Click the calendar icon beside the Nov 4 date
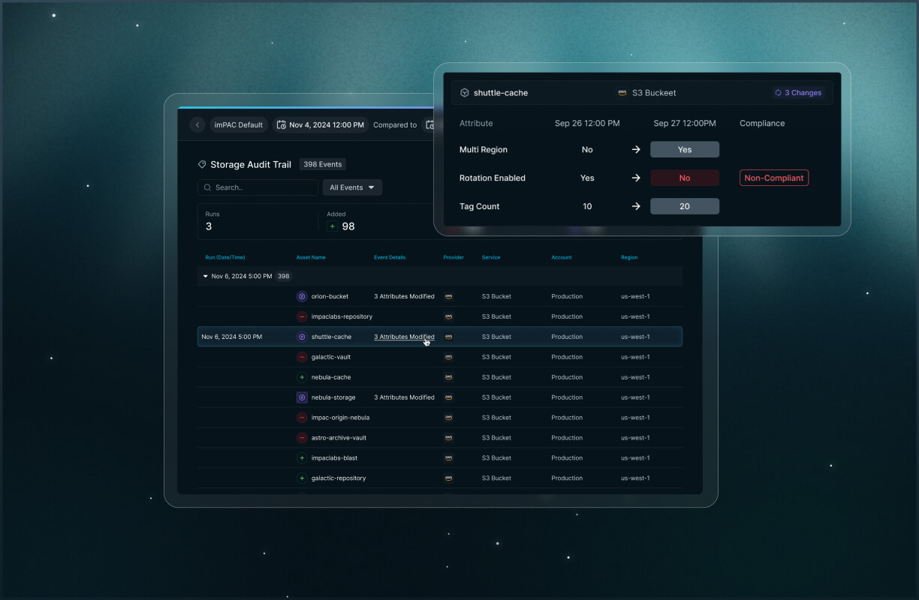Screen dimensions: 919x600 [x=282, y=124]
